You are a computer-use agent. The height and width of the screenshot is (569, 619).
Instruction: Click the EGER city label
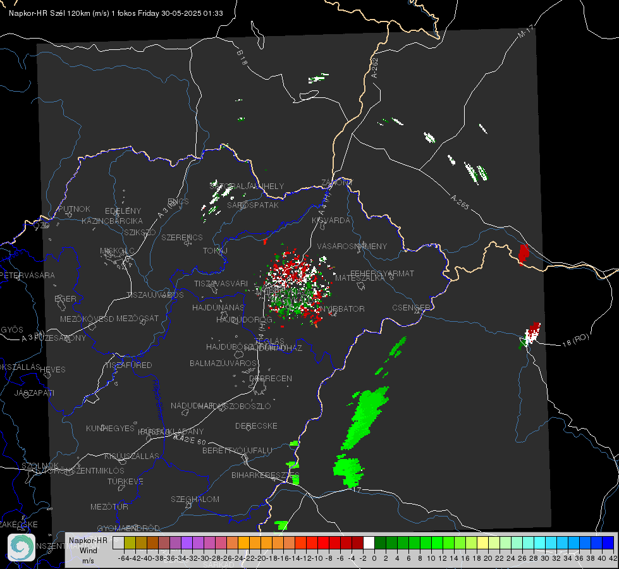coord(66,298)
